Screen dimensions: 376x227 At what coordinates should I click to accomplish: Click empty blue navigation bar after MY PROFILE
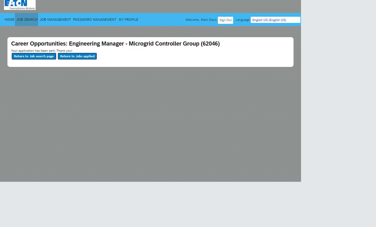[x=161, y=20]
